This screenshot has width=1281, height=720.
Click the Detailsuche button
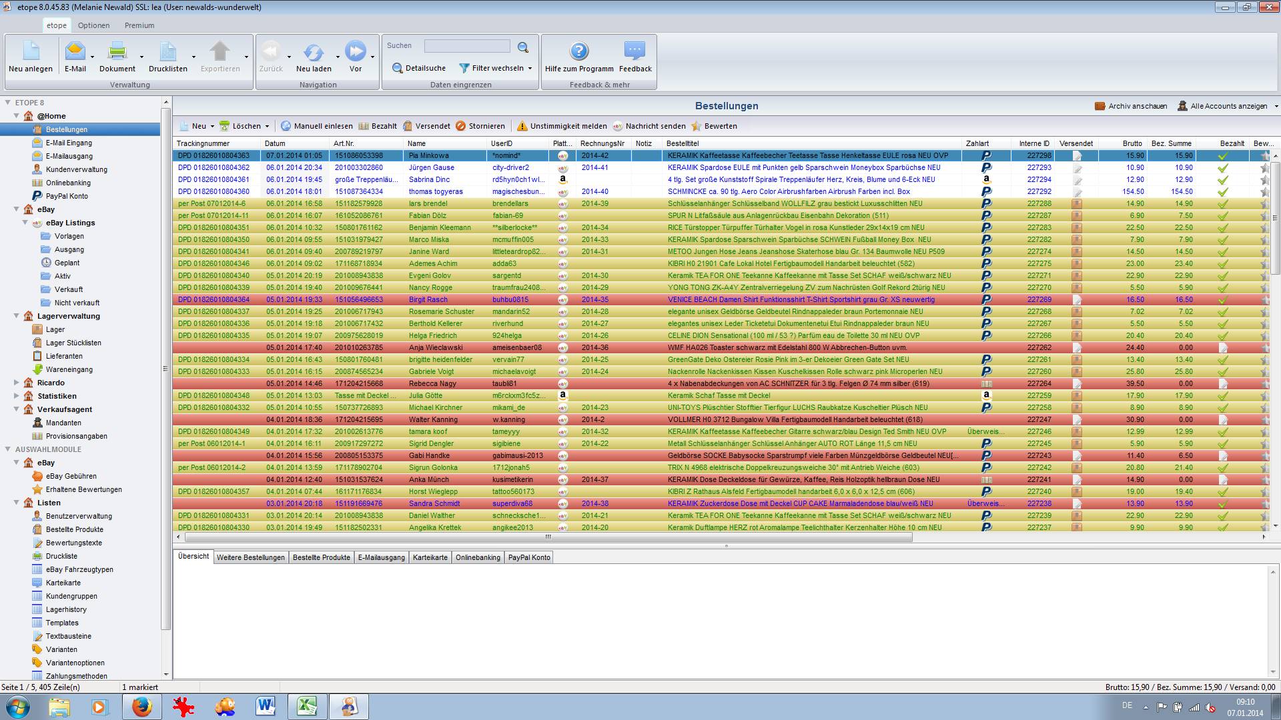tap(419, 68)
